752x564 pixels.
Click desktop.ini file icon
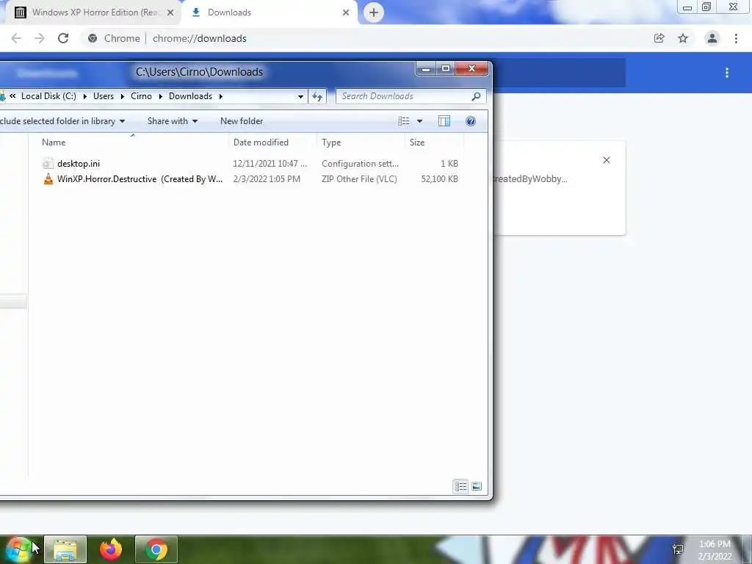[x=48, y=164]
